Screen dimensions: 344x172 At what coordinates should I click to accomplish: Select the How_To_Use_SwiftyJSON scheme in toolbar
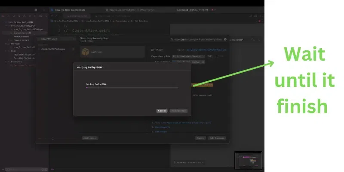point(121,10)
